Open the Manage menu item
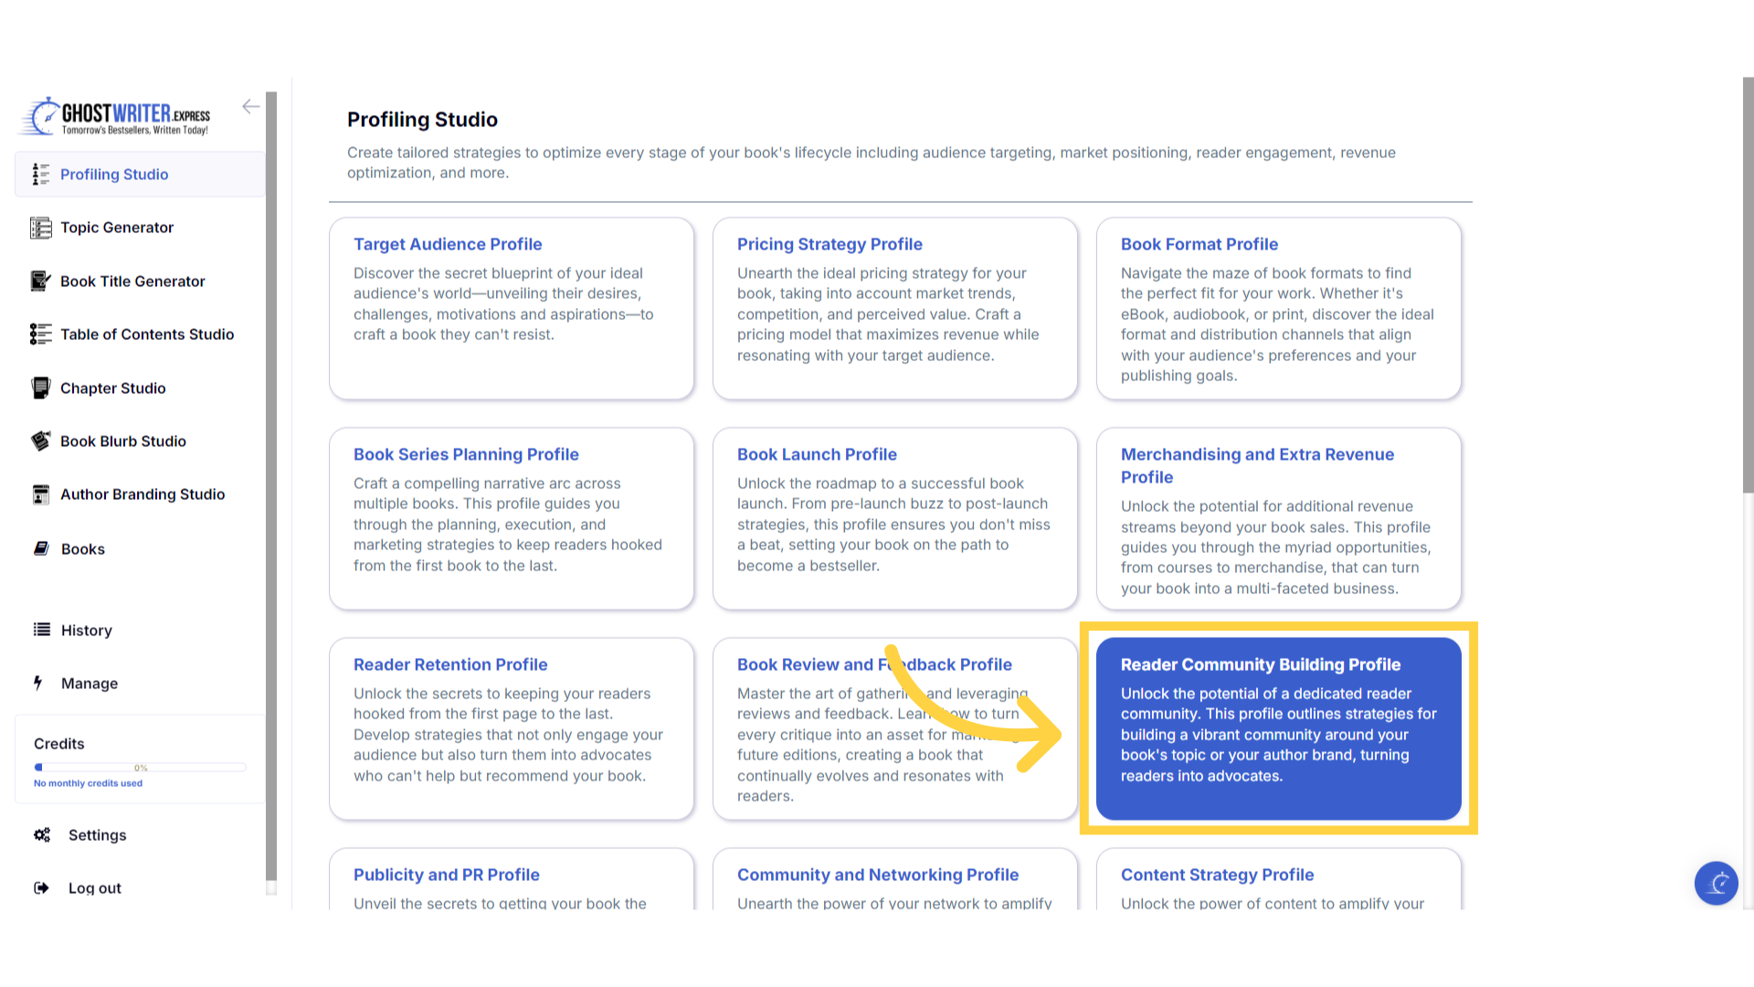 89,684
